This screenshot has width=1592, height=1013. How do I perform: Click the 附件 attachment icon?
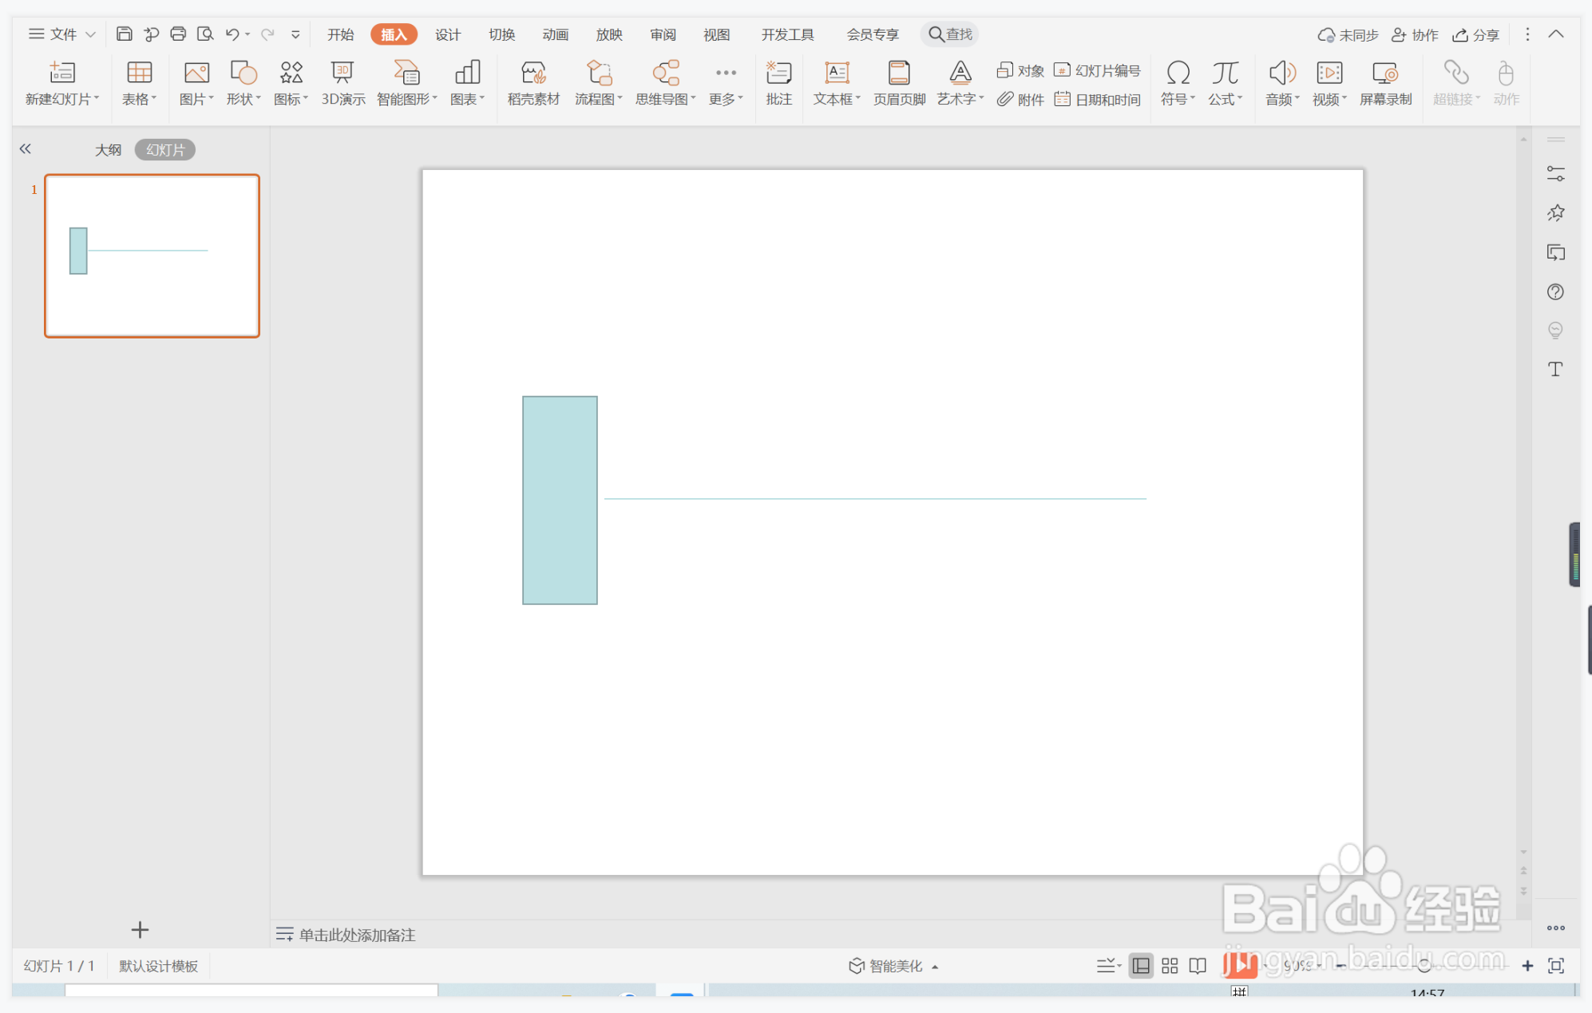click(1020, 99)
